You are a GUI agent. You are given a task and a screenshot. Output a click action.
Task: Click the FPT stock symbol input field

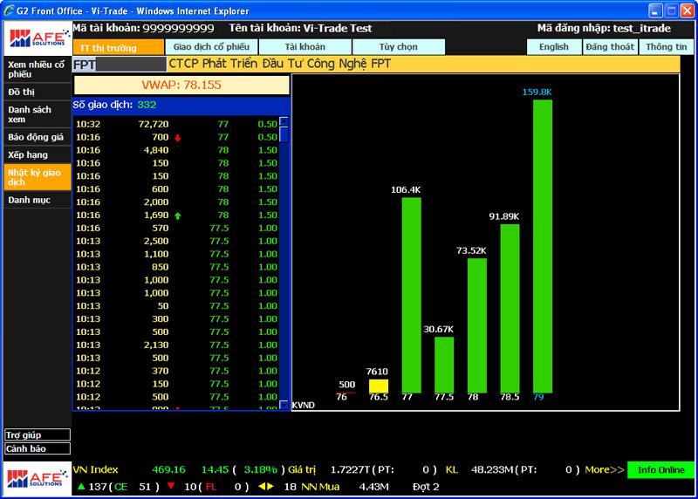120,65
